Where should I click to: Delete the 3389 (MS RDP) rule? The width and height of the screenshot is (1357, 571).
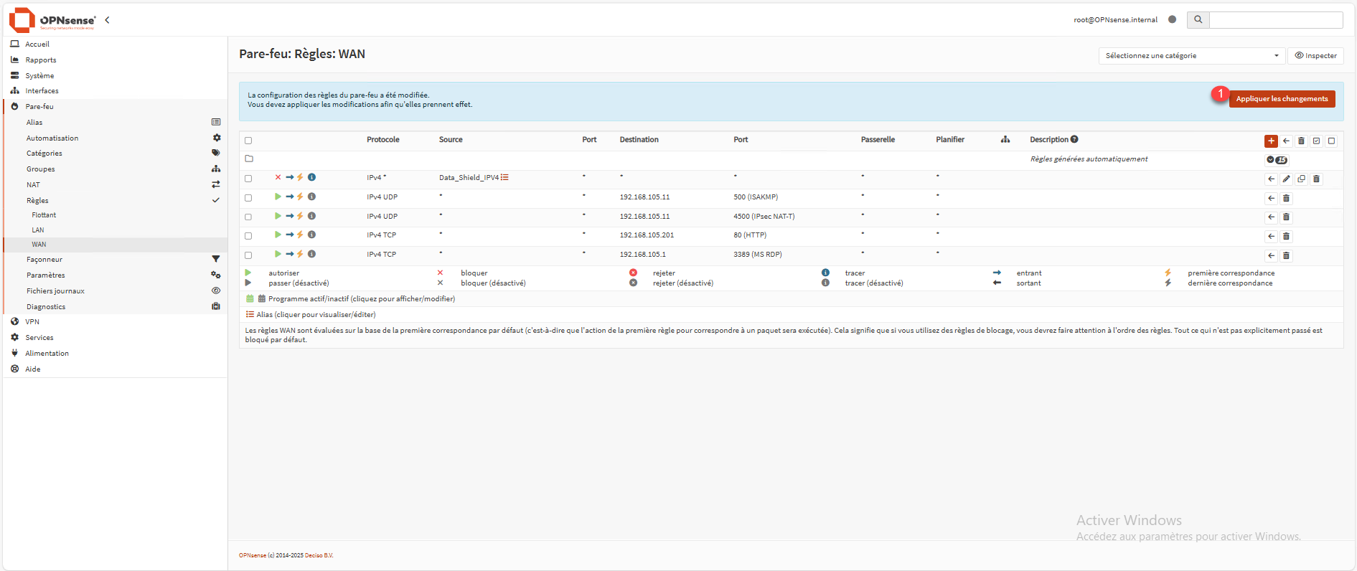(x=1286, y=255)
